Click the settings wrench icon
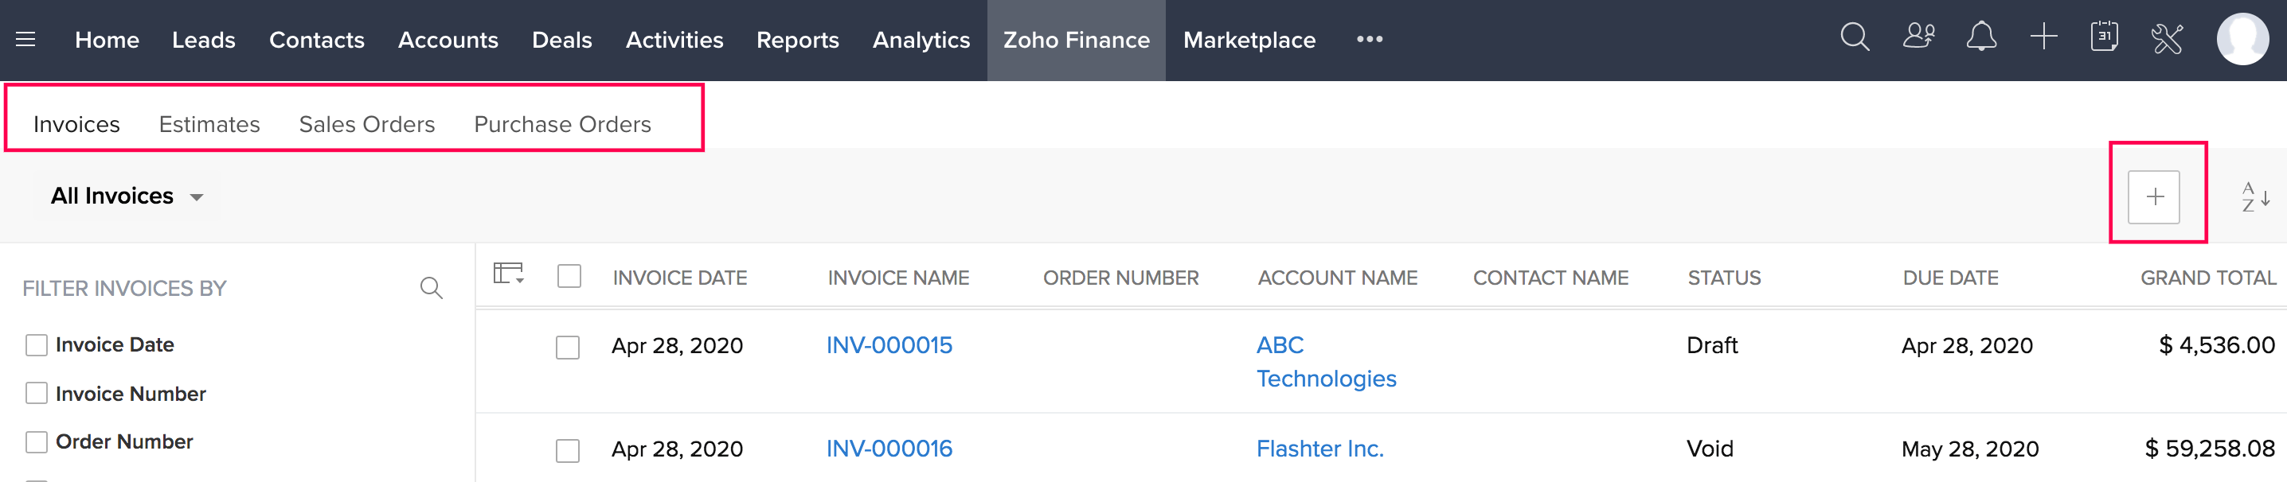2287x482 pixels. [2168, 38]
